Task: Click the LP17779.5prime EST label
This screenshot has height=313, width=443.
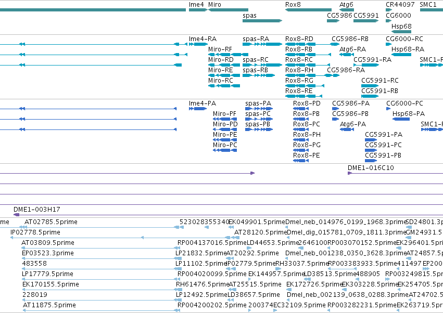Action: tap(47, 274)
